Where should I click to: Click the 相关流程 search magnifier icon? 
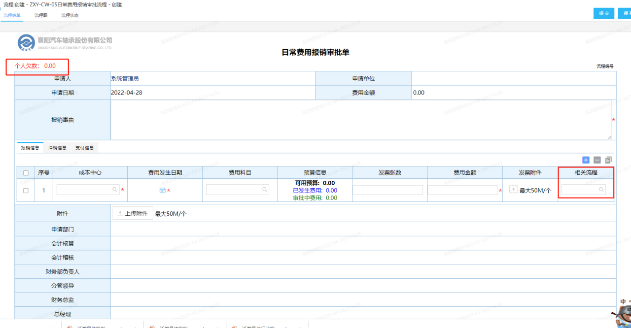[x=601, y=190]
